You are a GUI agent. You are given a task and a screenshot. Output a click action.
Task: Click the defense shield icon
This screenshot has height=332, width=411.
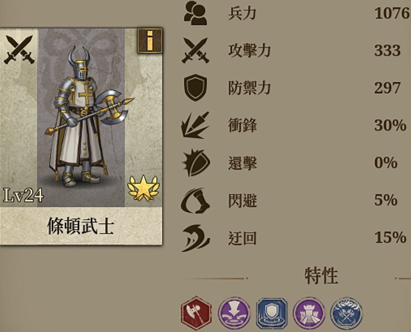[x=195, y=87]
